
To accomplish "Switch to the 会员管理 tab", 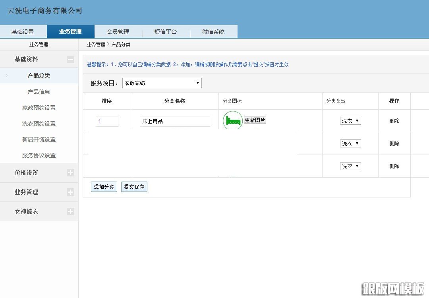I will tap(118, 31).
